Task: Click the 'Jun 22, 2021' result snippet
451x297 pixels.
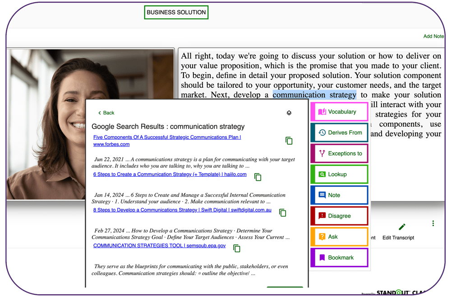Action: pos(193,162)
